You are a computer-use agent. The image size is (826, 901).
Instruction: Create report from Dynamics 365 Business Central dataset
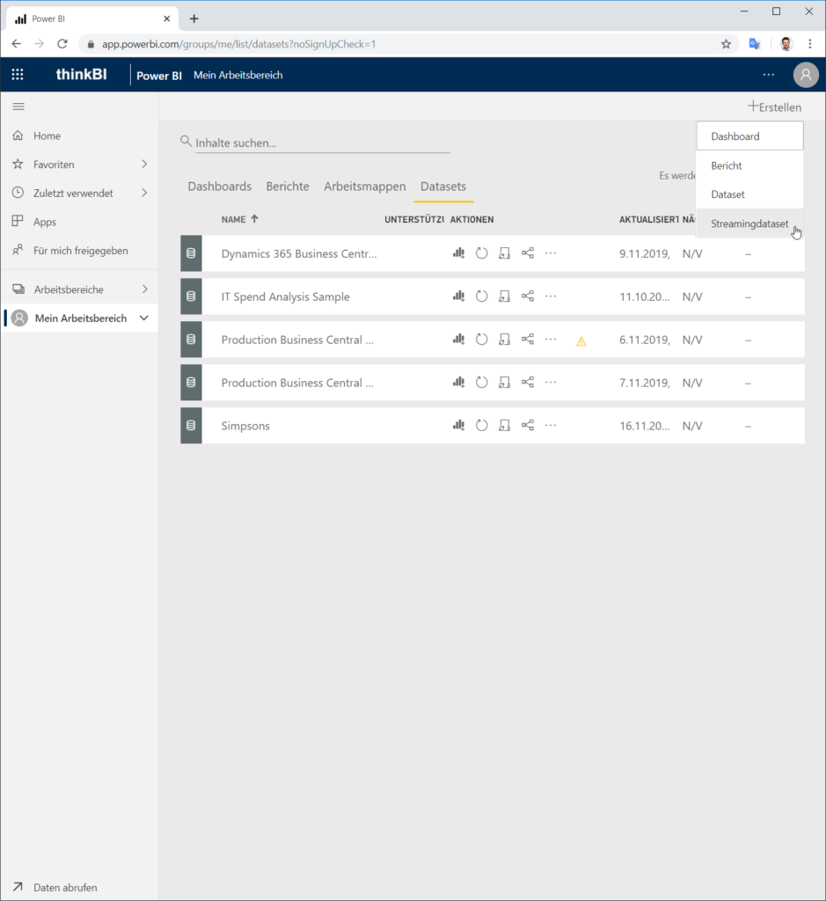point(458,253)
